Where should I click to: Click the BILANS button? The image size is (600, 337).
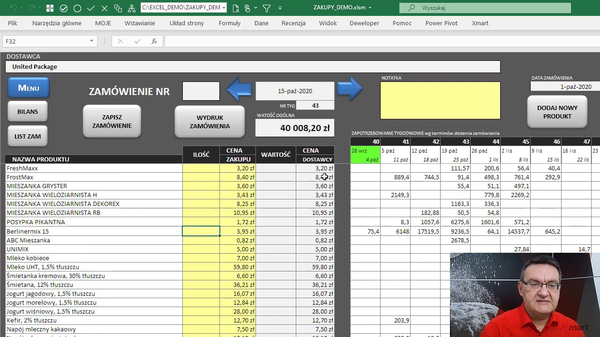pyautogui.click(x=28, y=111)
